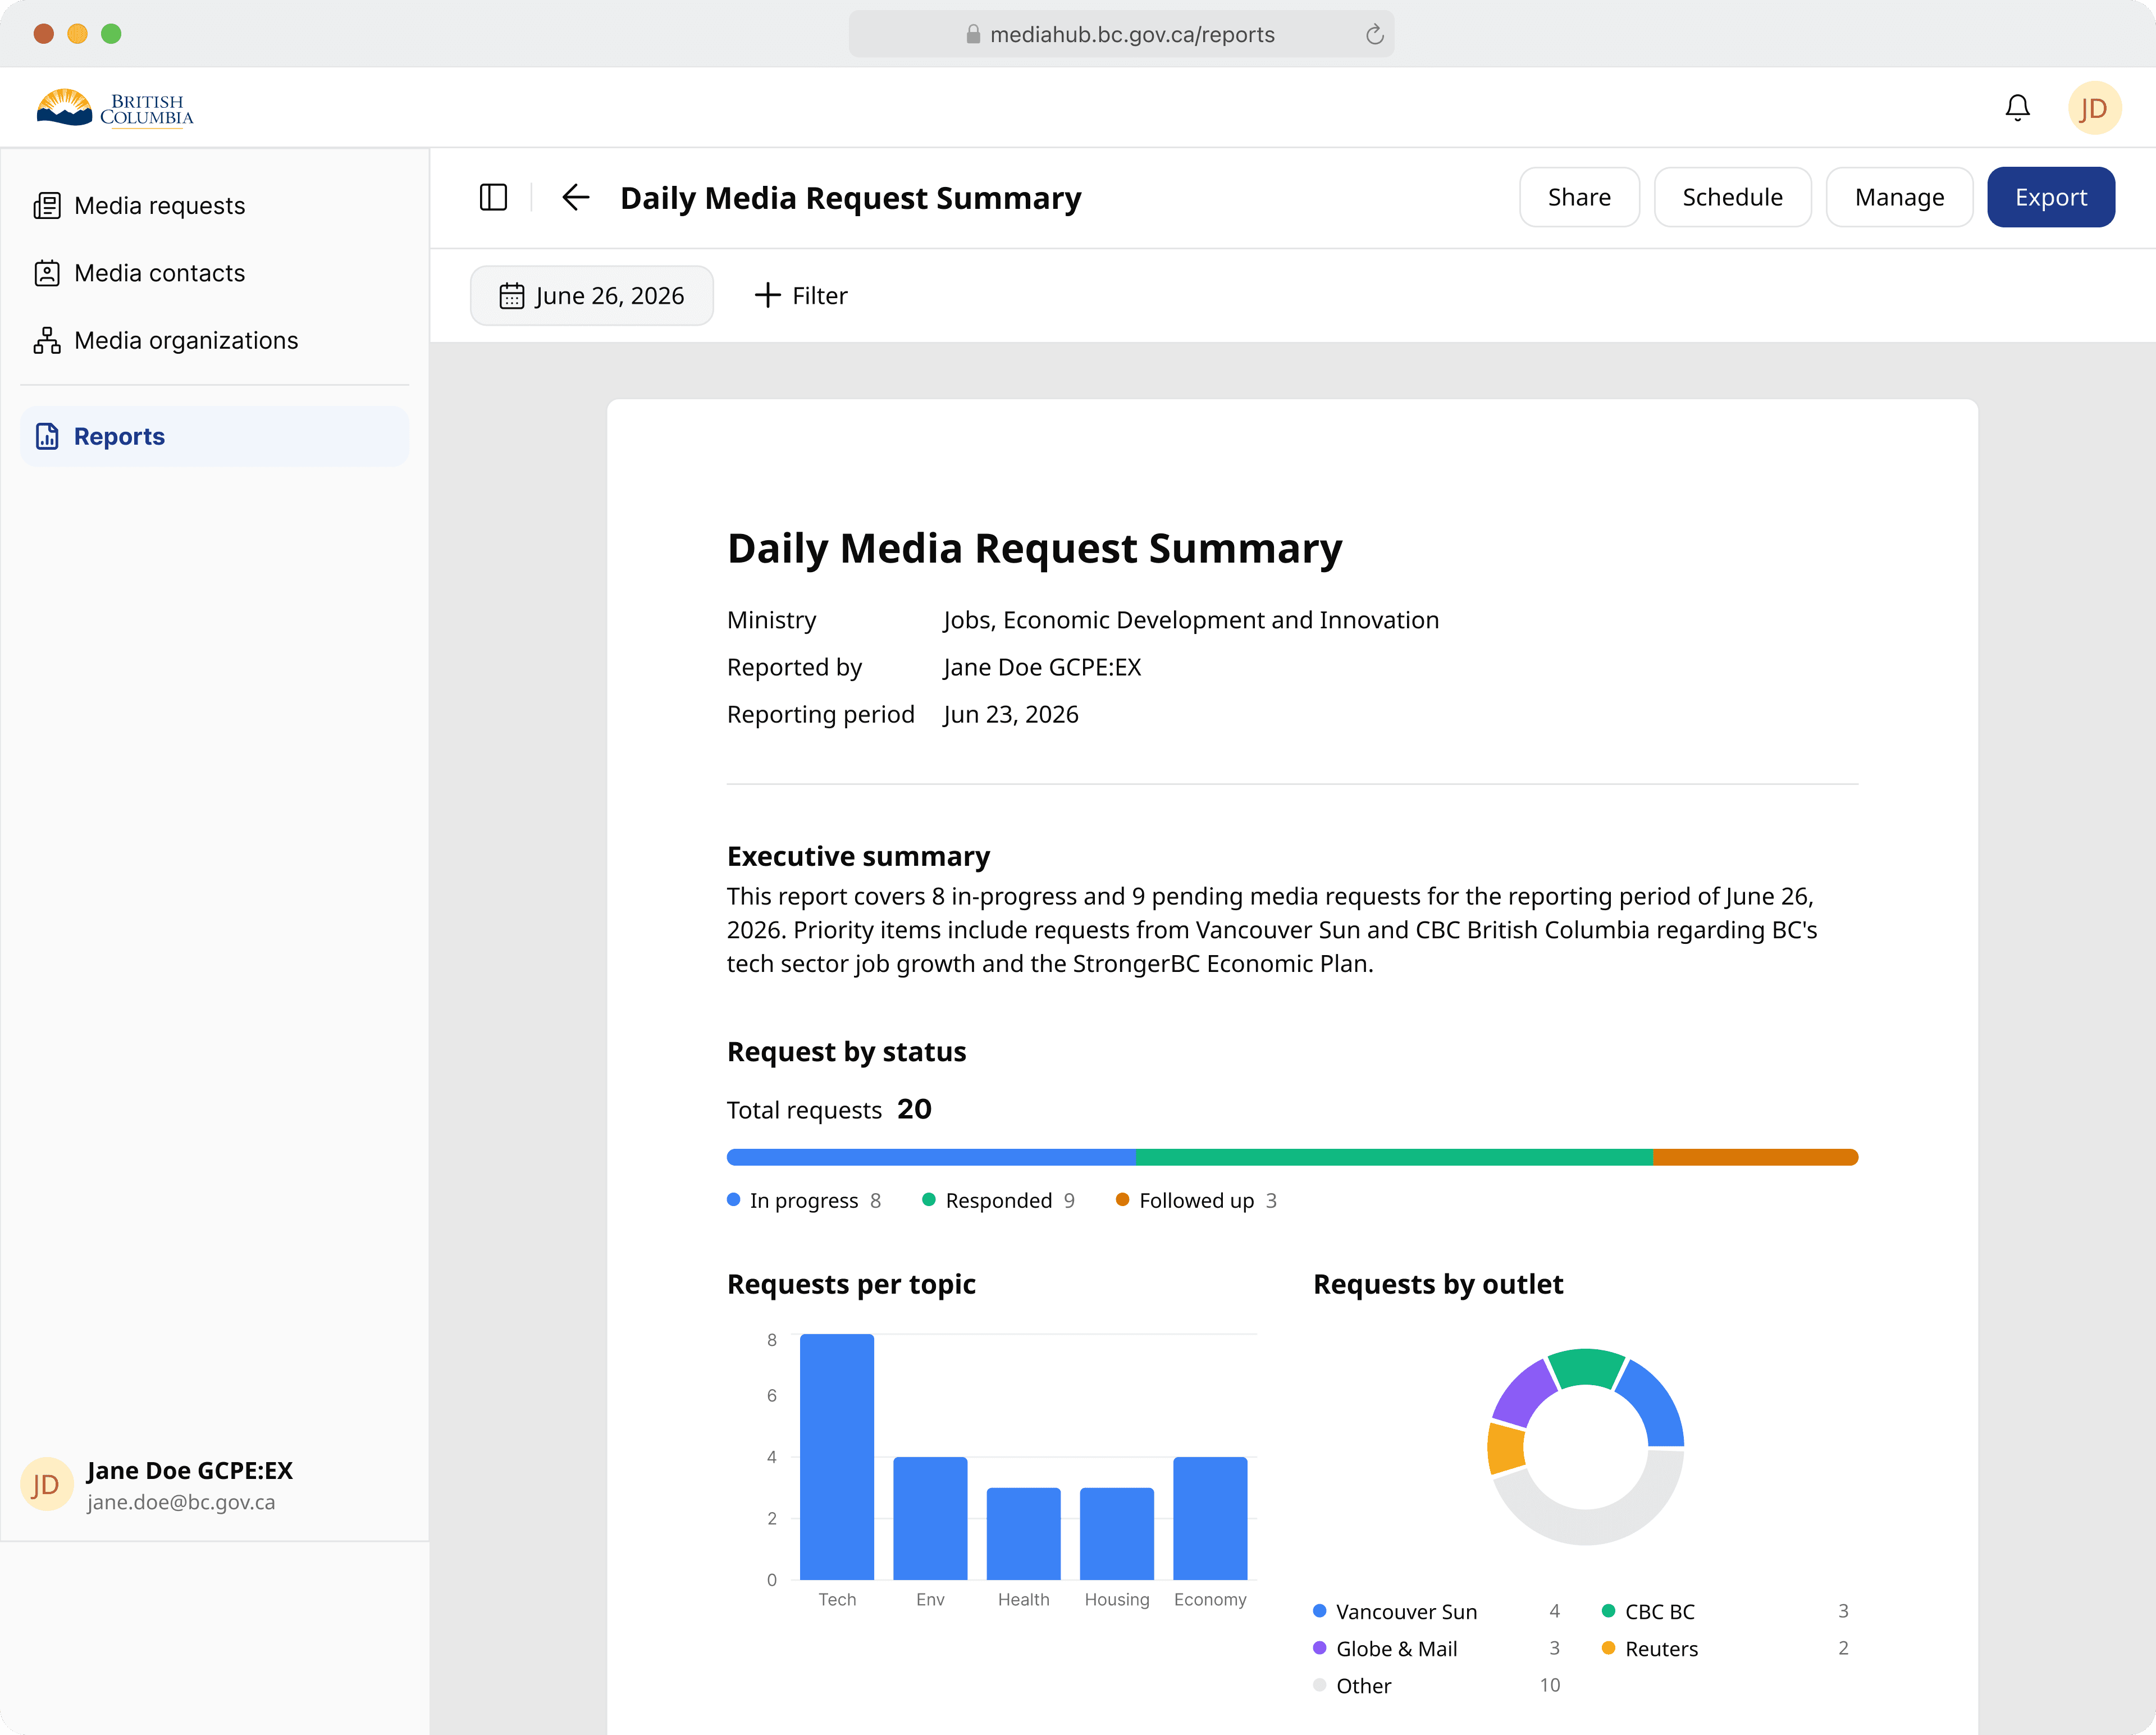Click the blue Export button

(x=2050, y=197)
